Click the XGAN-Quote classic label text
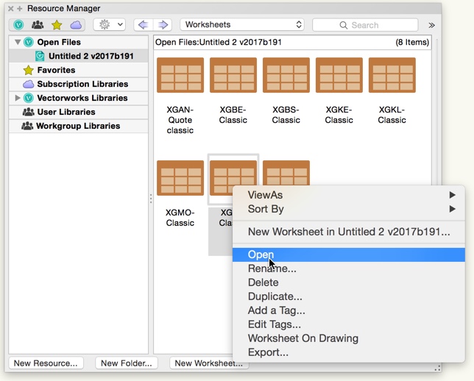 pos(180,120)
